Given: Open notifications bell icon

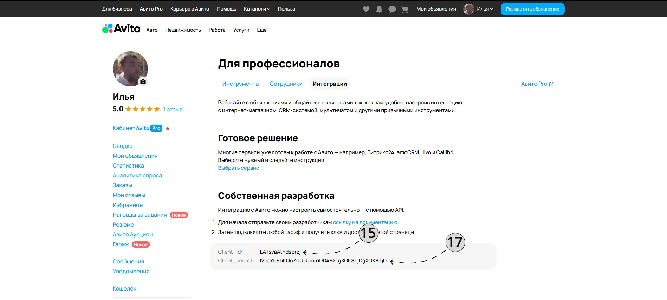Looking at the screenshot, I should pyautogui.click(x=379, y=9).
